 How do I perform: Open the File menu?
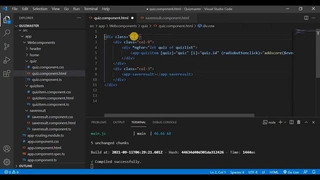(x=14, y=9)
